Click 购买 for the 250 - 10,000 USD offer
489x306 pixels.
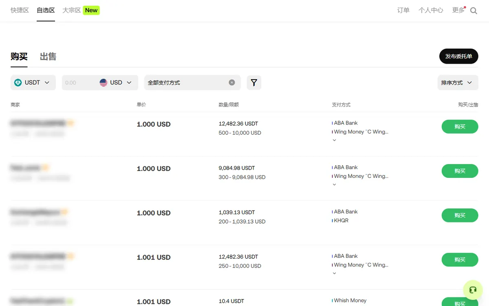pos(460,259)
